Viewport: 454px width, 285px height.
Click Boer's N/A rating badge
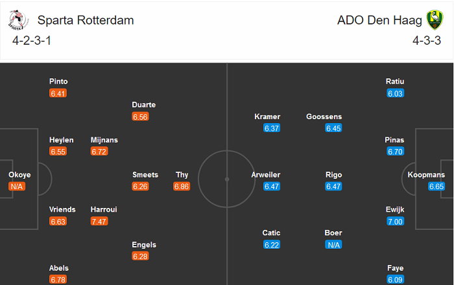[333, 245]
